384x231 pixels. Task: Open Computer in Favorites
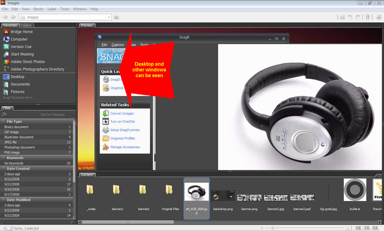[16, 39]
